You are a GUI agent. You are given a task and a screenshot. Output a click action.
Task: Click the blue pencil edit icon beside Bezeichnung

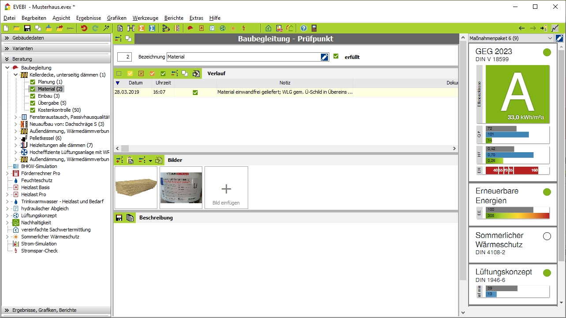point(324,57)
